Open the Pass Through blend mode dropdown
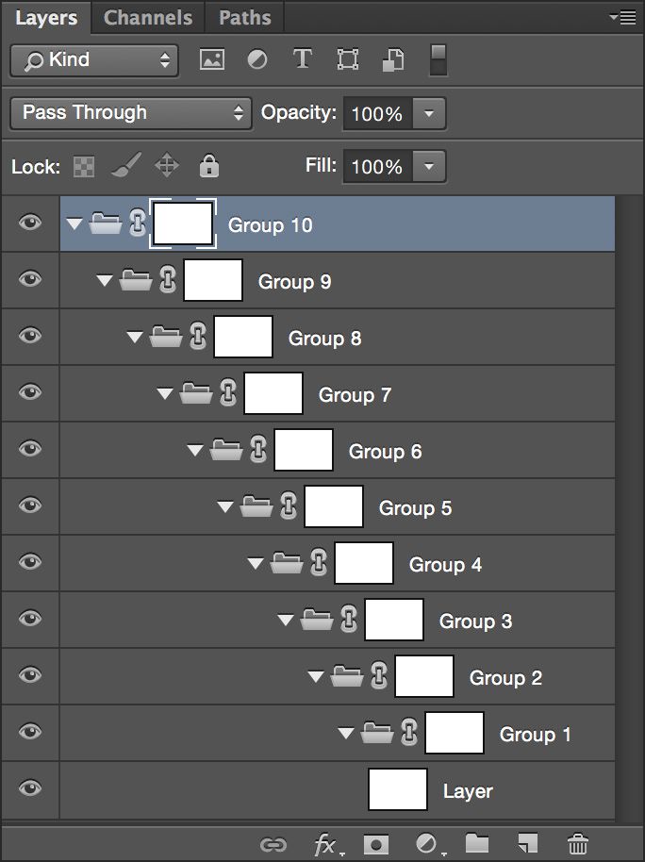 [131, 113]
